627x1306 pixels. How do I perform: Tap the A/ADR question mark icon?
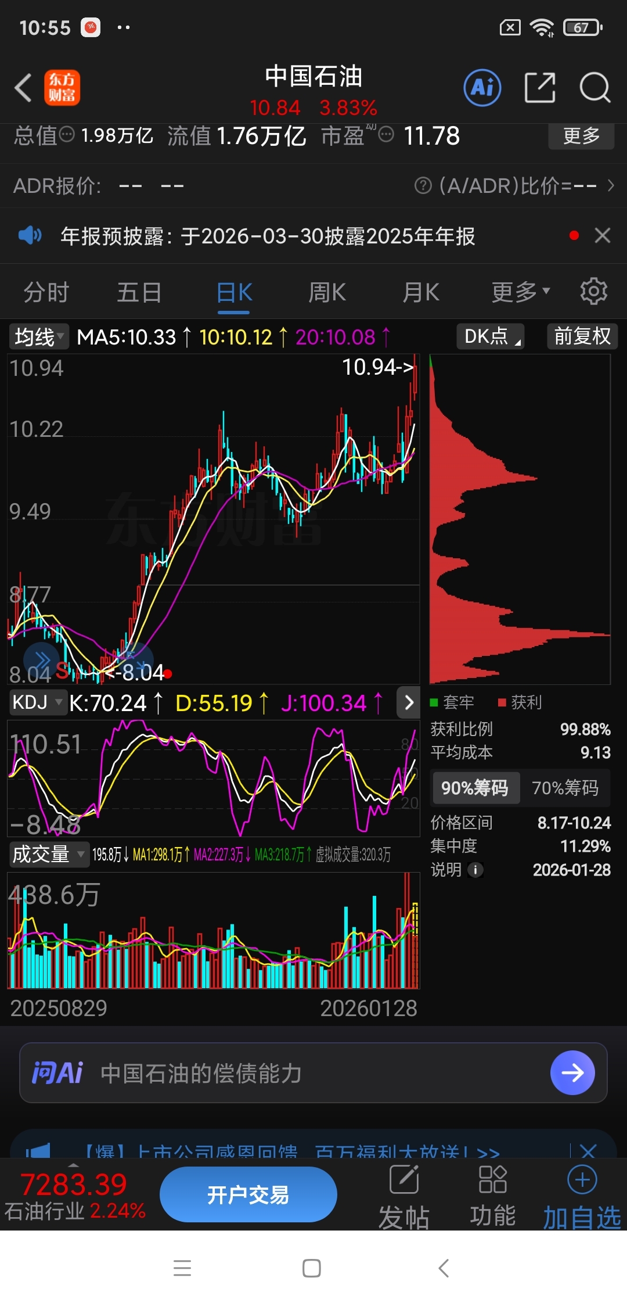coord(423,186)
